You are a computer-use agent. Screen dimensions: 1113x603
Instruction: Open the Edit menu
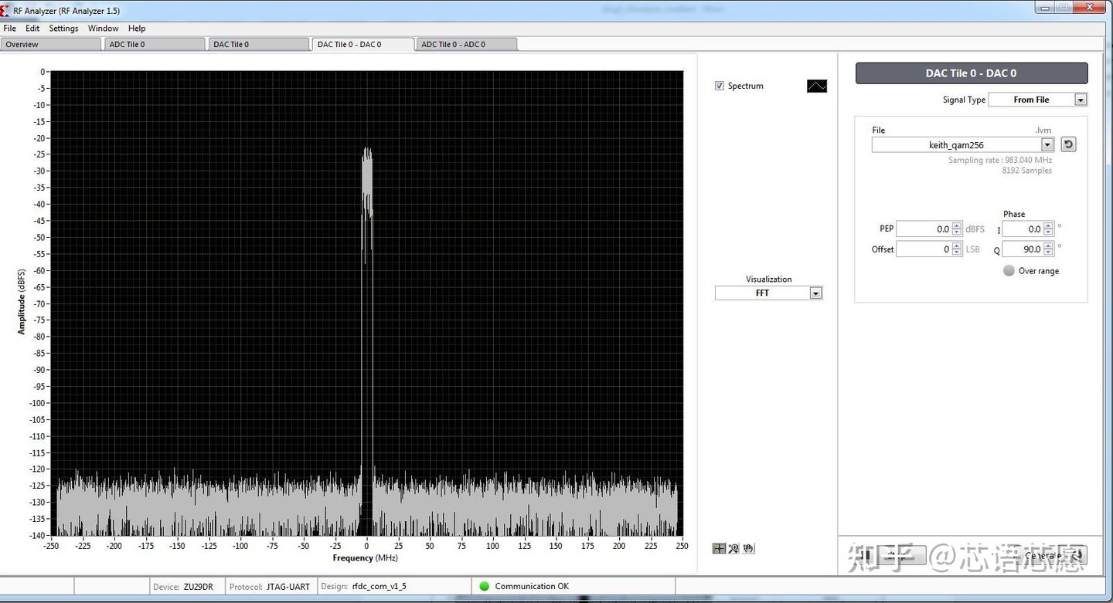[32, 28]
